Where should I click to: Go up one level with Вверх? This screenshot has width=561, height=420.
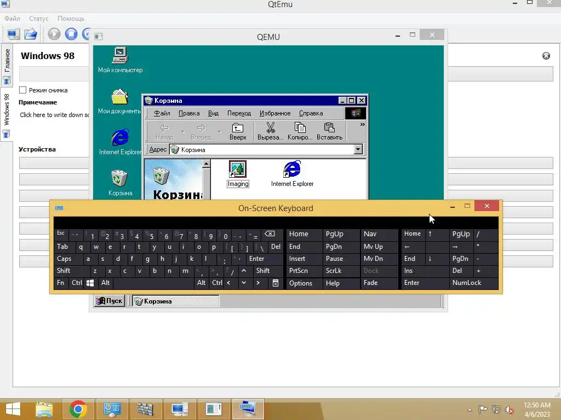(x=238, y=131)
